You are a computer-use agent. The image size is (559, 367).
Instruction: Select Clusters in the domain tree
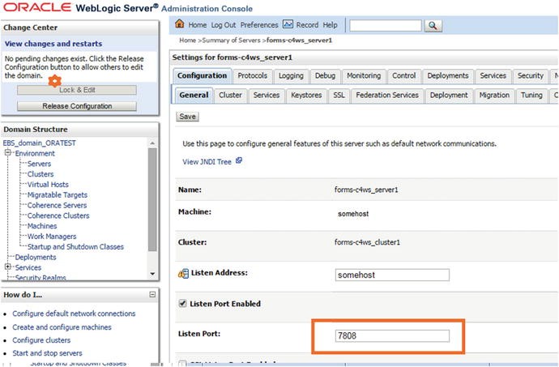tap(41, 174)
